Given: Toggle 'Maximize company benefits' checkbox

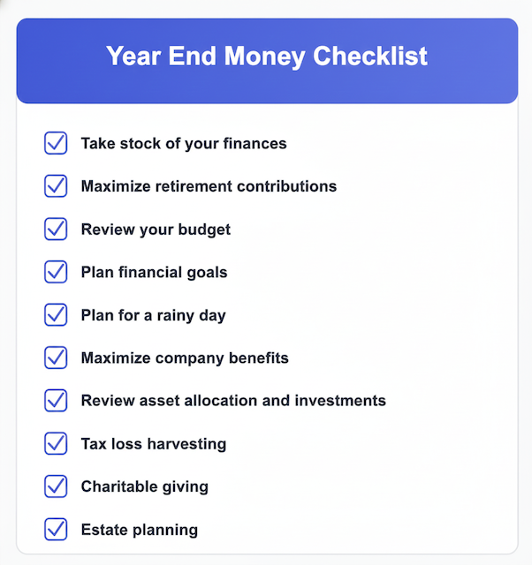Looking at the screenshot, I should pyautogui.click(x=56, y=358).
